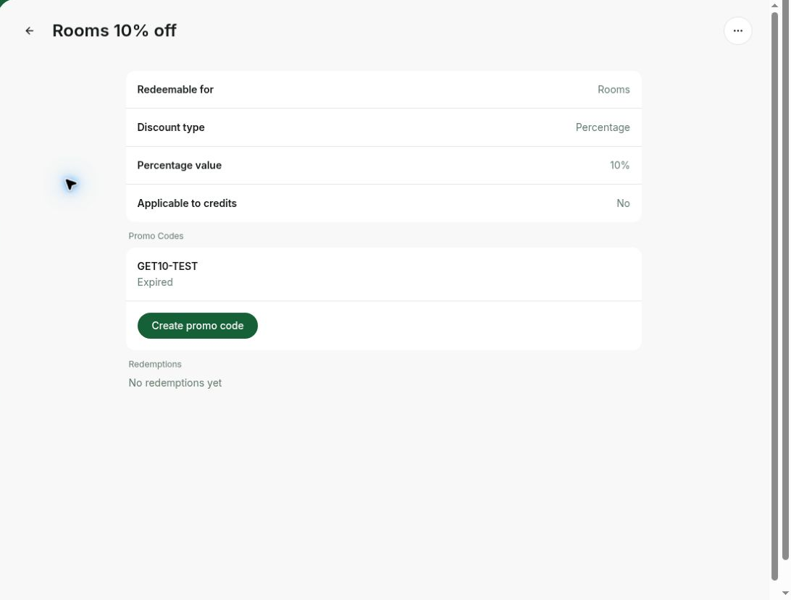Click the Redemptions section heading
Screen dimensions: 791x600
click(155, 364)
